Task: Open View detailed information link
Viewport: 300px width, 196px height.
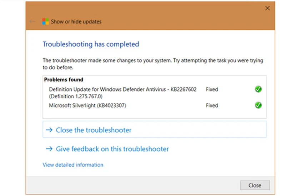Action: pyautogui.click(x=73, y=165)
